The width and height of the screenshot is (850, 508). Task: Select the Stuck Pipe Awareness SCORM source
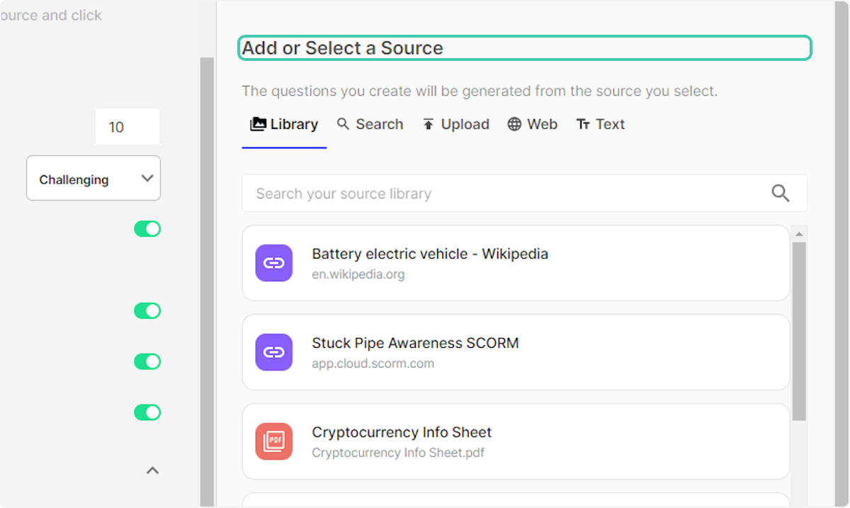pyautogui.click(x=516, y=352)
